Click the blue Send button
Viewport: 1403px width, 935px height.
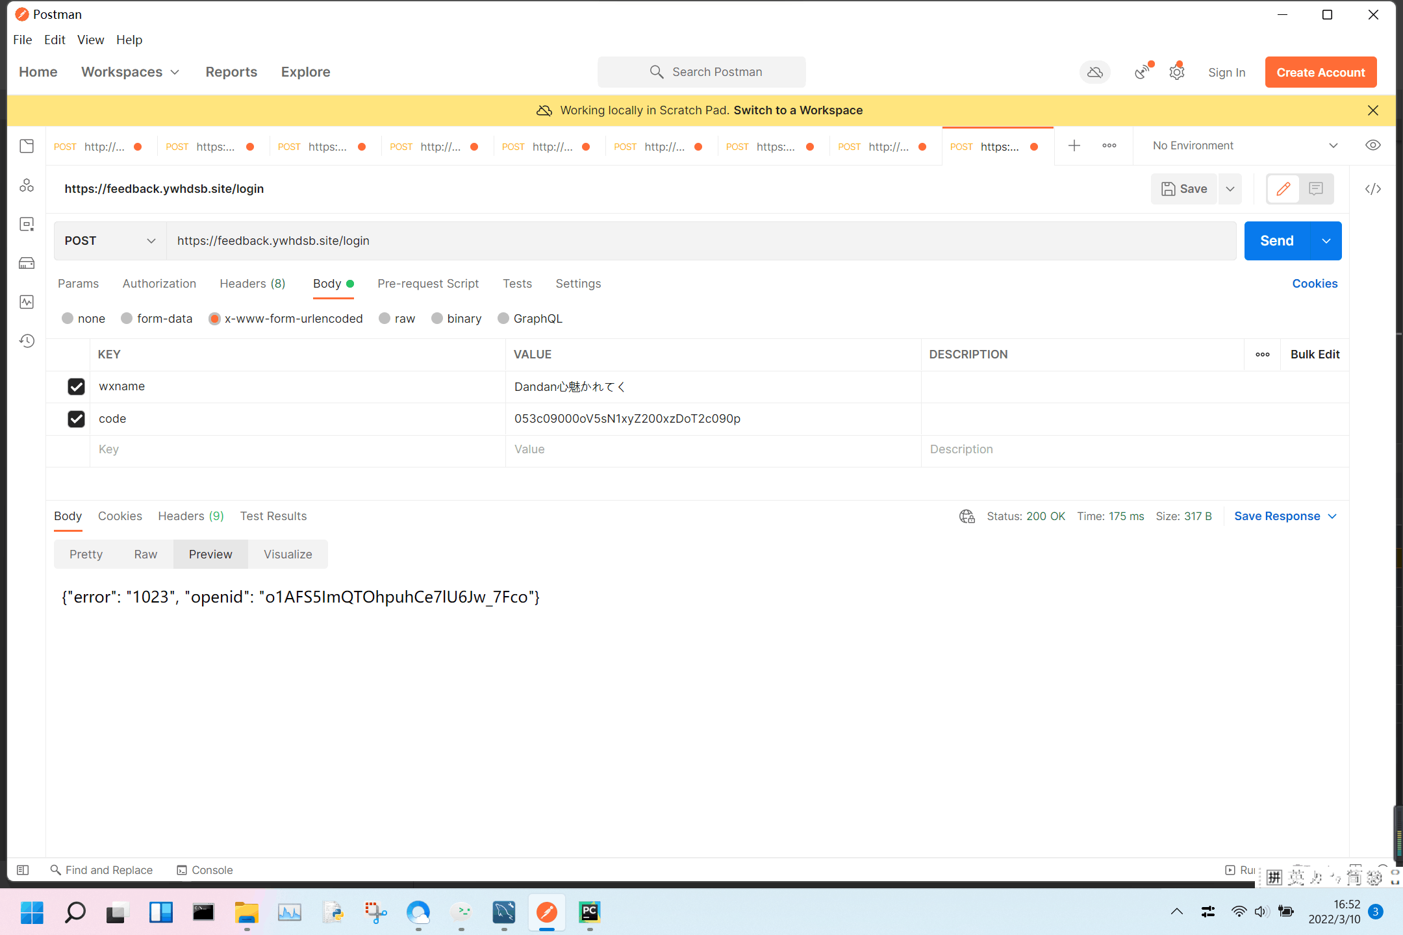[x=1277, y=241]
